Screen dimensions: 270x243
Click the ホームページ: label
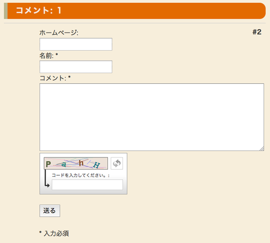tap(59, 33)
